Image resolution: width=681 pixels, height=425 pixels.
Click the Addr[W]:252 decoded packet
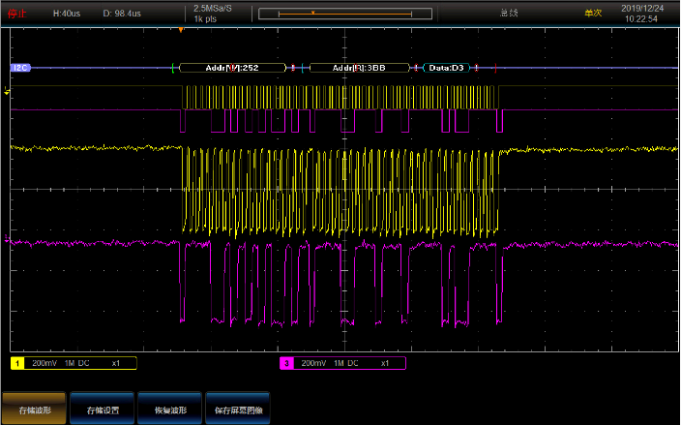tap(232, 68)
